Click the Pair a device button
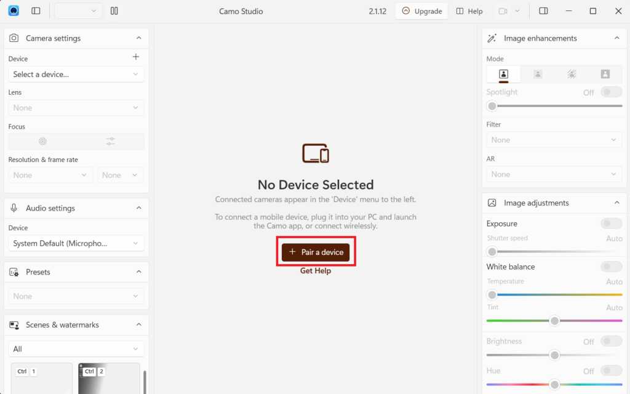 tap(316, 252)
